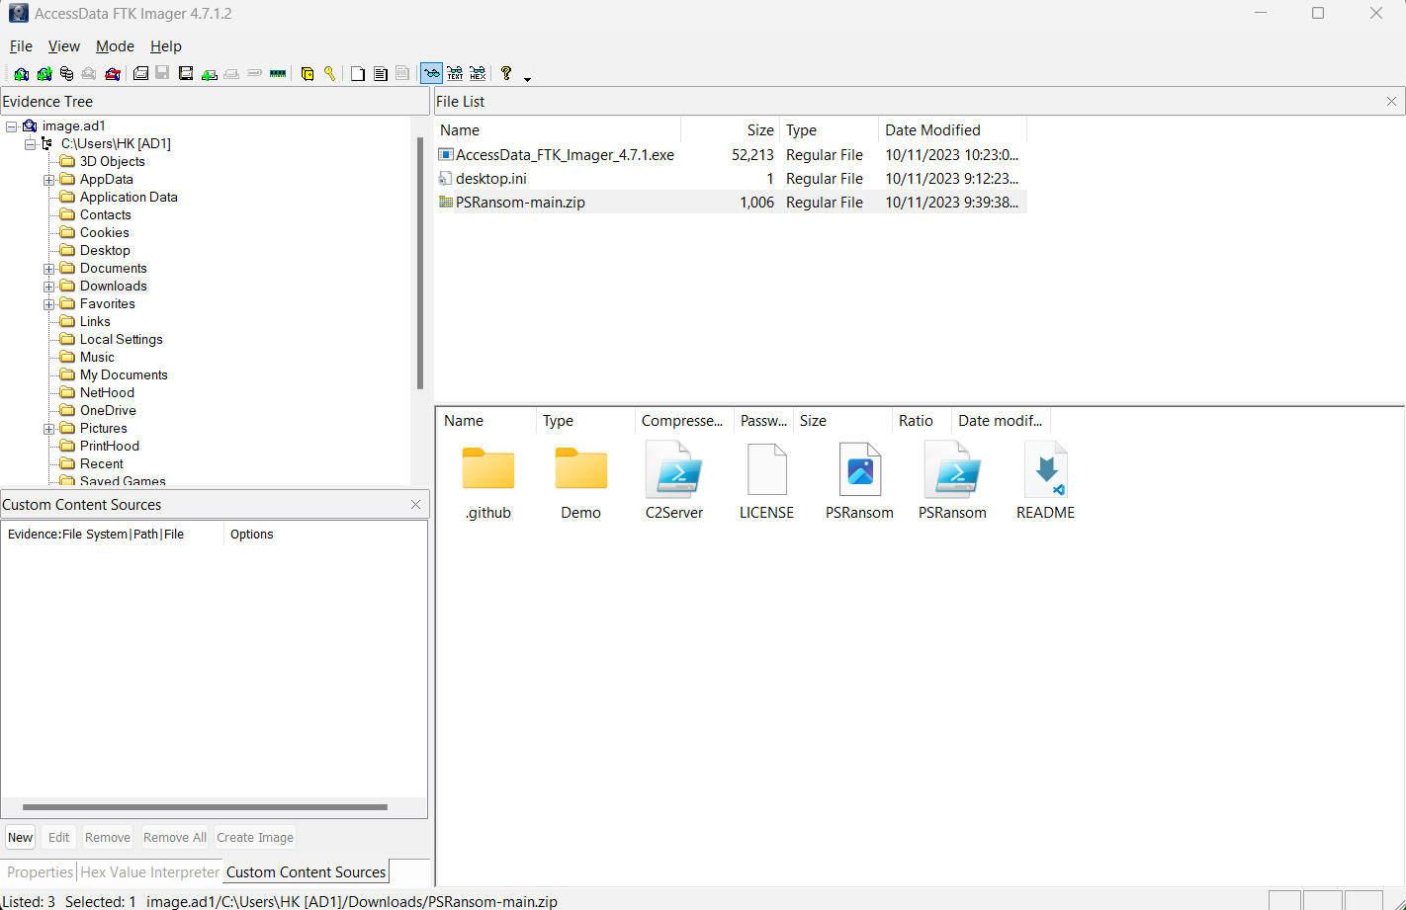Collapse the C:\Users\HK [AD1] node
This screenshot has height=910, width=1406.
click(30, 144)
